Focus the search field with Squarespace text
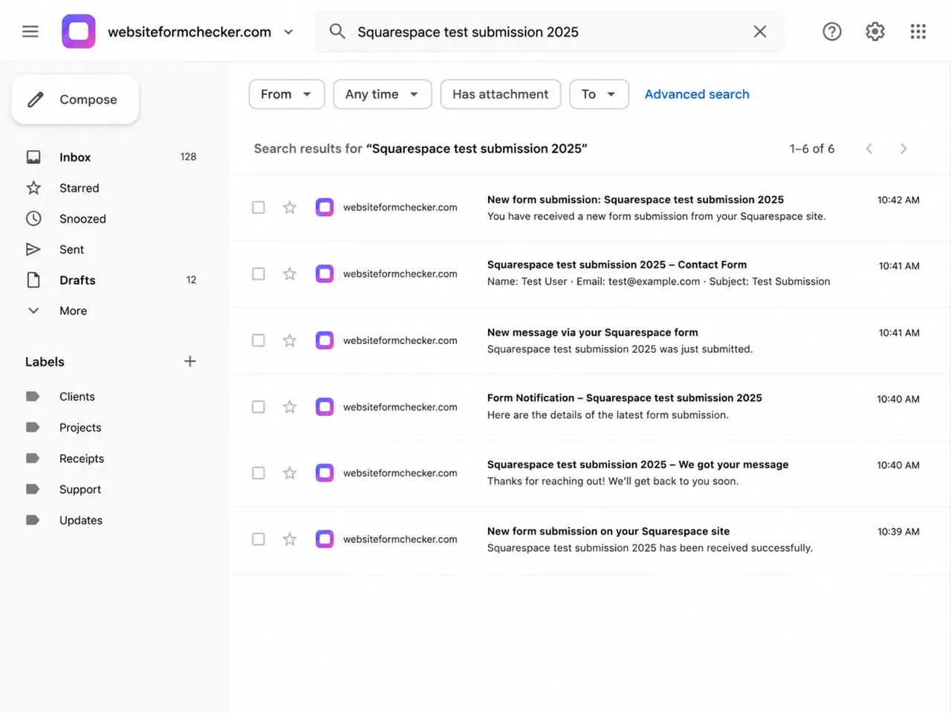Image resolution: width=951 pixels, height=713 pixels. tap(550, 32)
